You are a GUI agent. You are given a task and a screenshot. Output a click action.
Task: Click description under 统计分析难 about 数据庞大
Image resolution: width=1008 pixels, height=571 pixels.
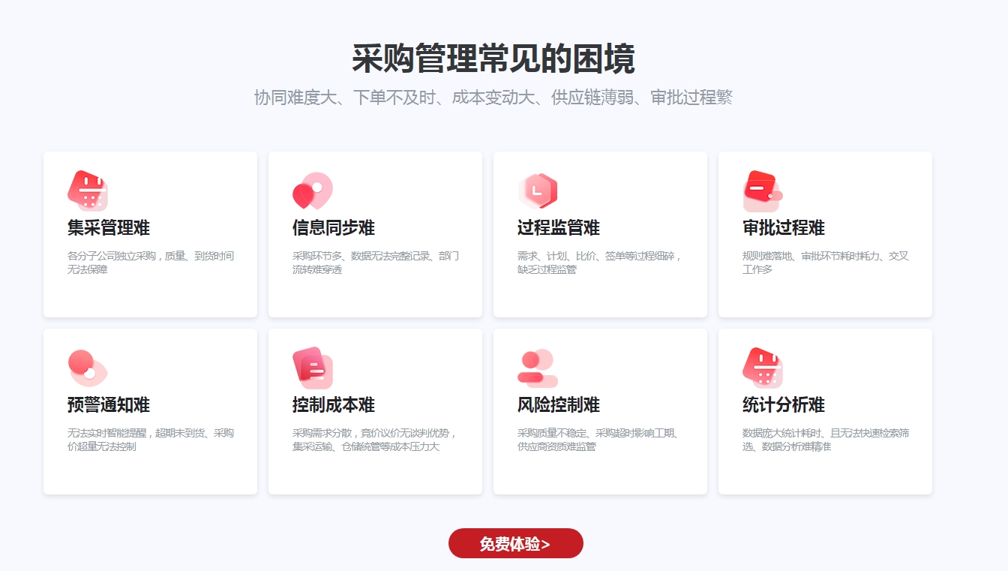click(826, 440)
